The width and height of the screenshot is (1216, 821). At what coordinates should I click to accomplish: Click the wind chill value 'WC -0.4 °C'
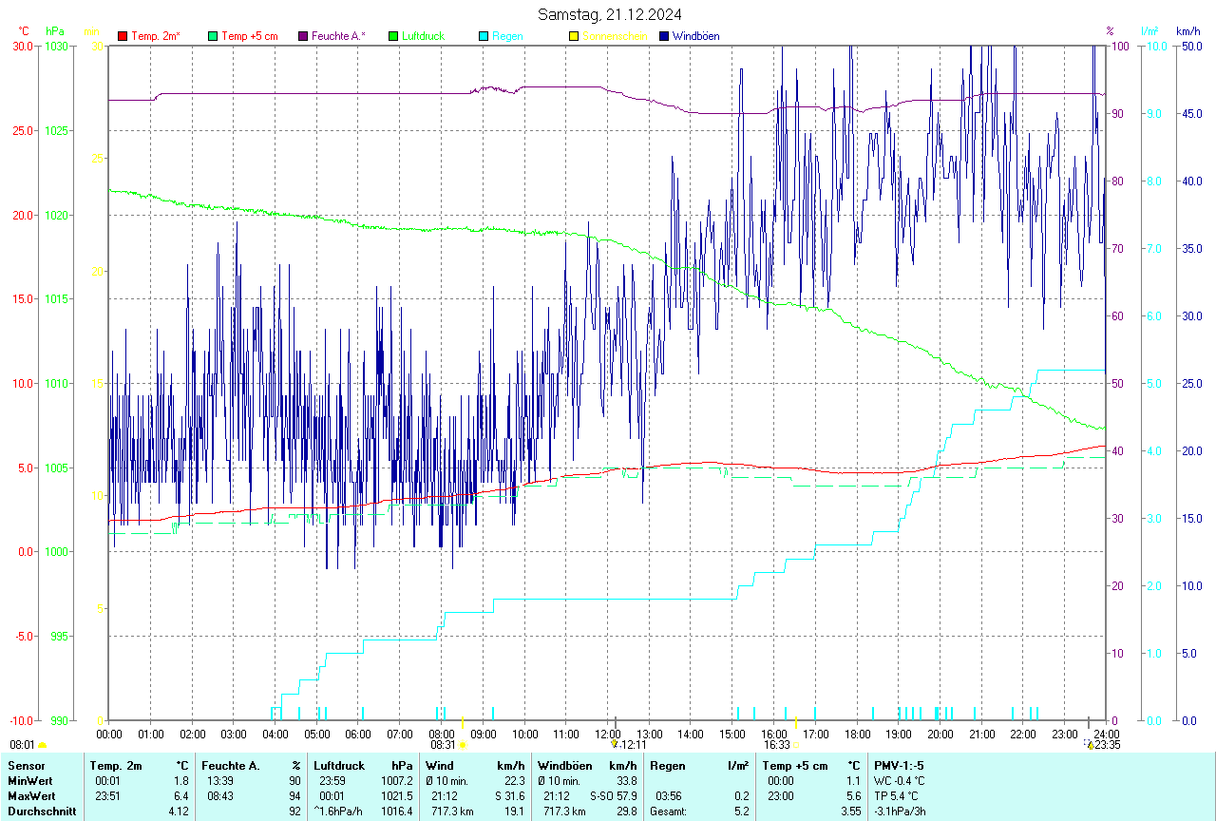click(900, 781)
